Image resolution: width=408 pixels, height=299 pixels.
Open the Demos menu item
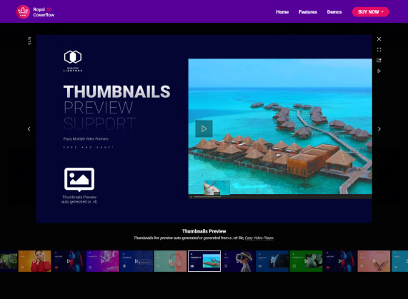pyautogui.click(x=334, y=12)
